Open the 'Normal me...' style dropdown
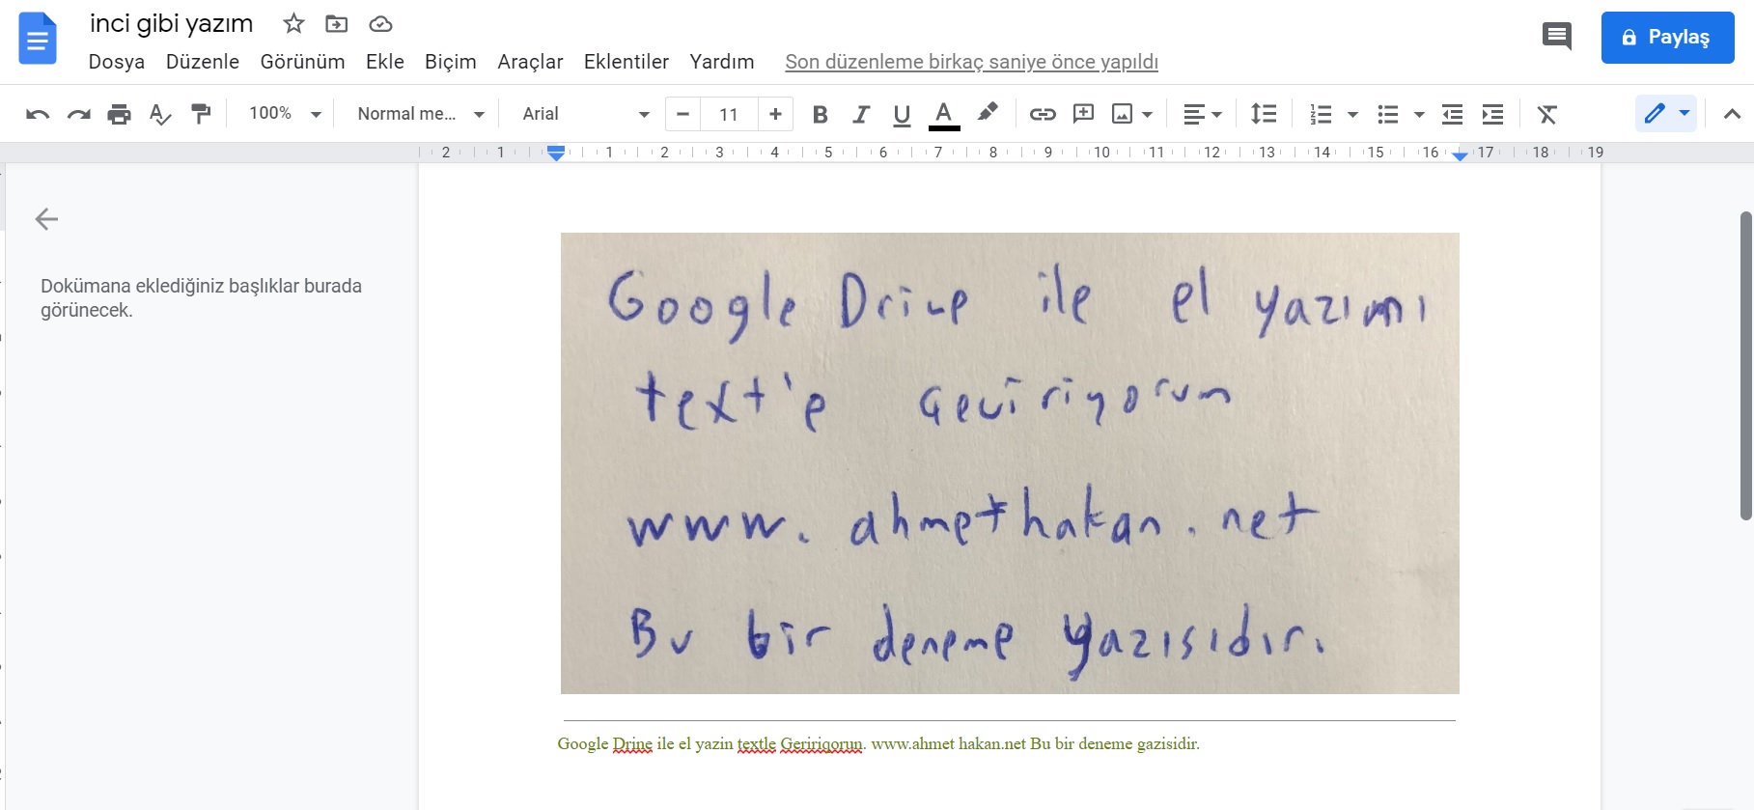1754x810 pixels. click(421, 114)
